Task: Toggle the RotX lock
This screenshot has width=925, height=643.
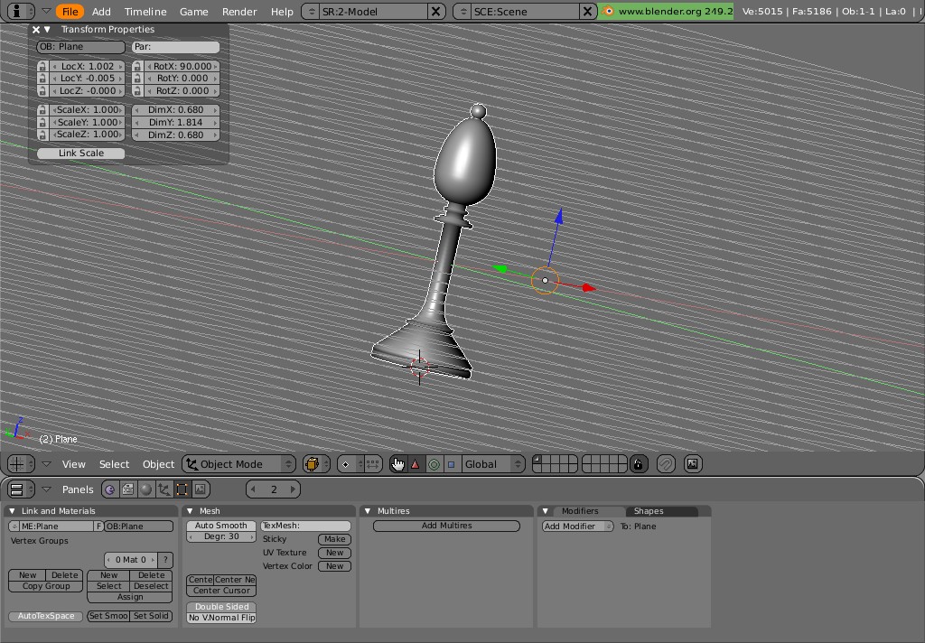Action: point(137,66)
